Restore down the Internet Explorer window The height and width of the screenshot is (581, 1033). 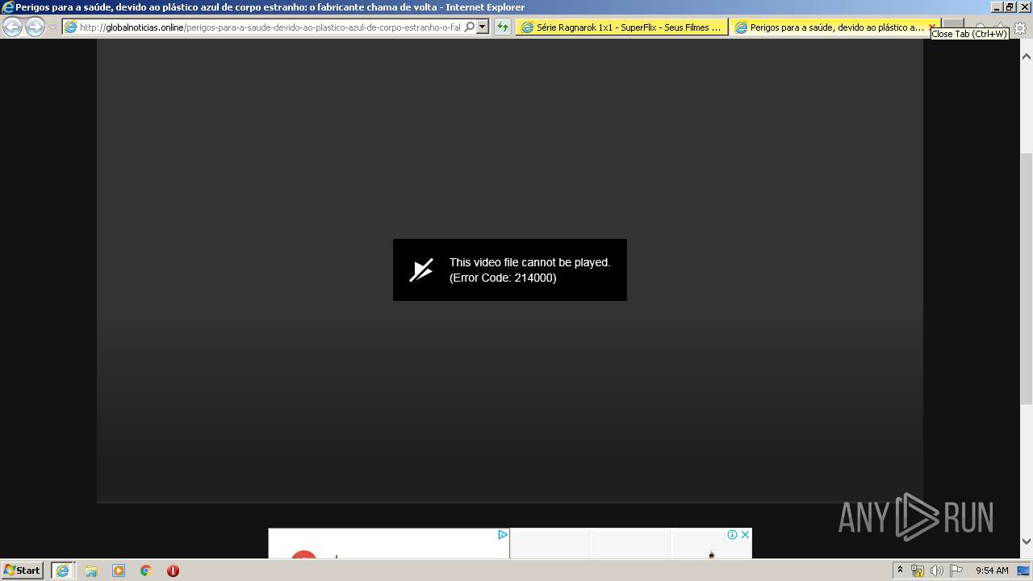1010,7
